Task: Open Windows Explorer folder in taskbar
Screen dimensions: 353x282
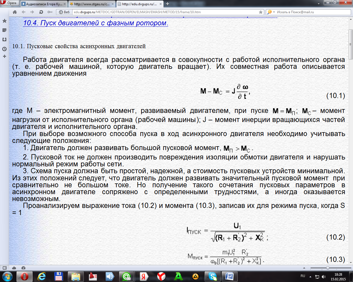Action: [x=76, y=276]
